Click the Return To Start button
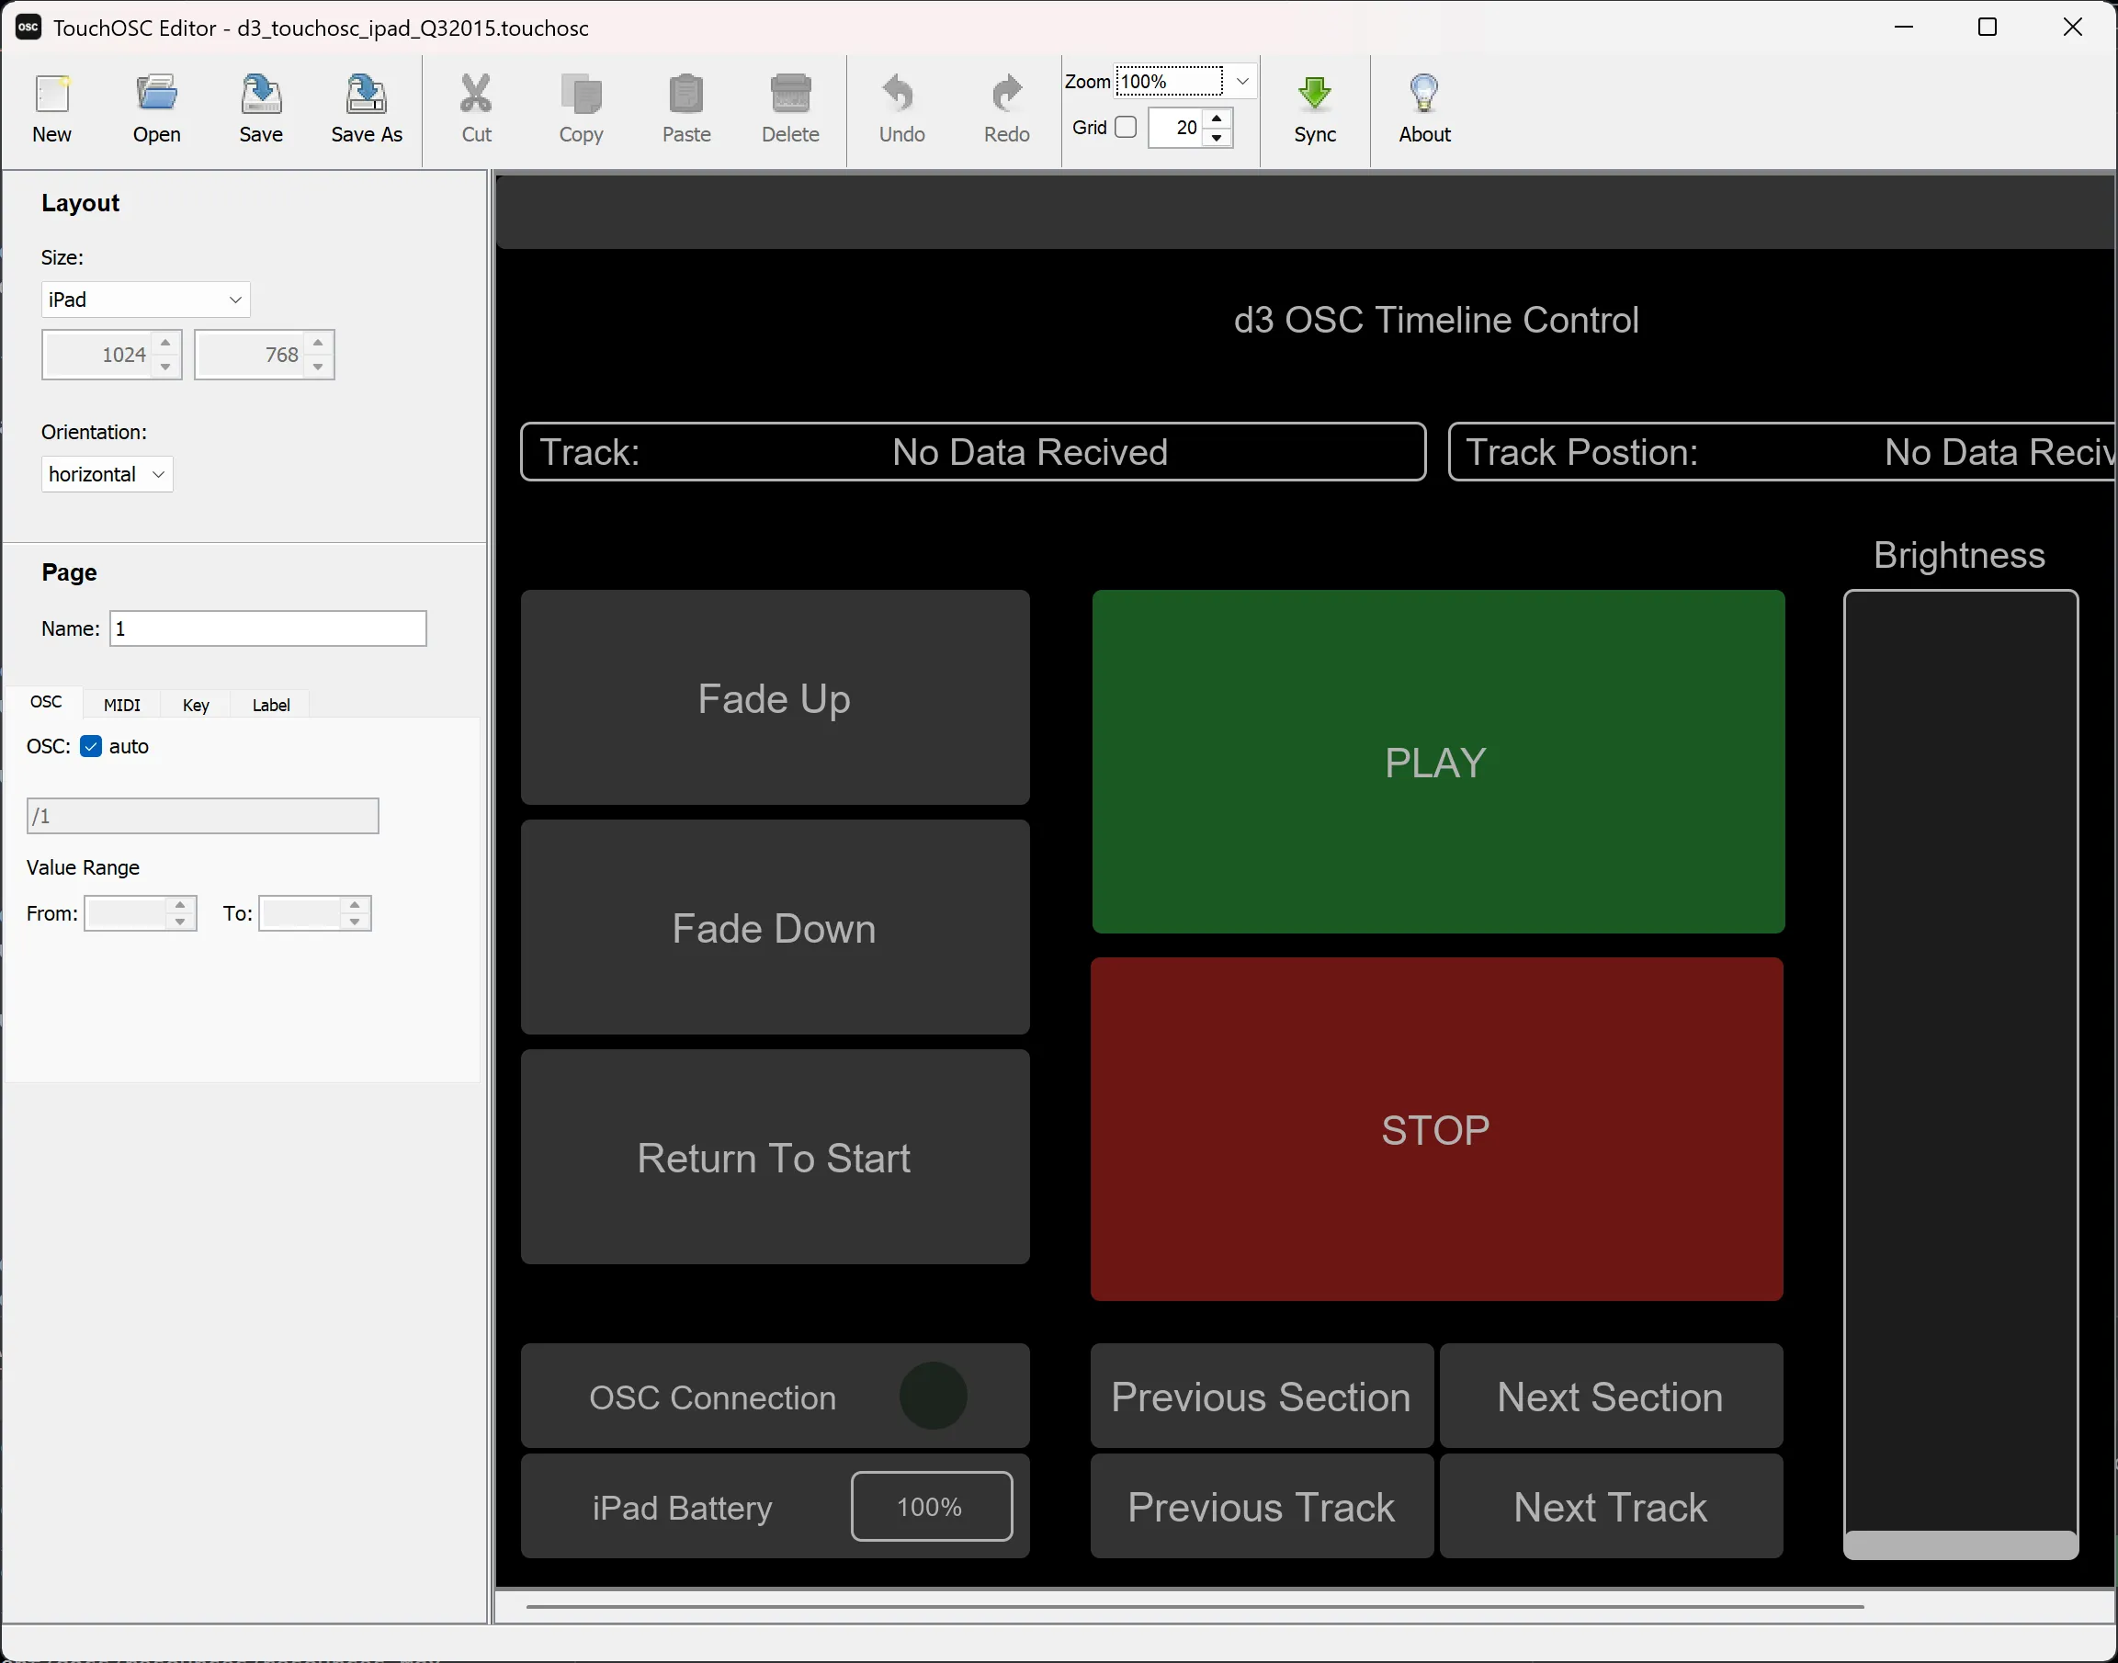This screenshot has height=1663, width=2118. pyautogui.click(x=775, y=1157)
